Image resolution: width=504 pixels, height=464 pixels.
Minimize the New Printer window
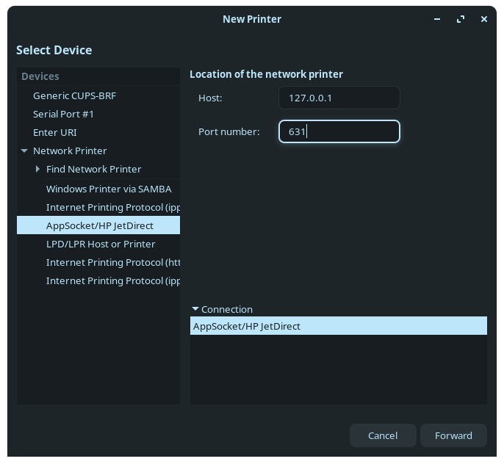tap(438, 19)
